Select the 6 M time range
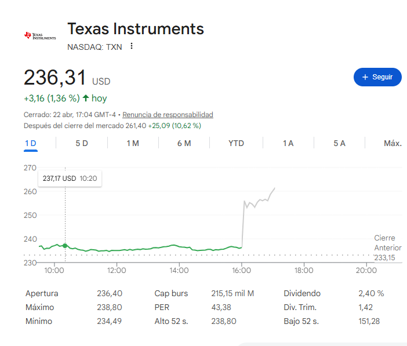This screenshot has height=346, width=407. click(x=184, y=143)
